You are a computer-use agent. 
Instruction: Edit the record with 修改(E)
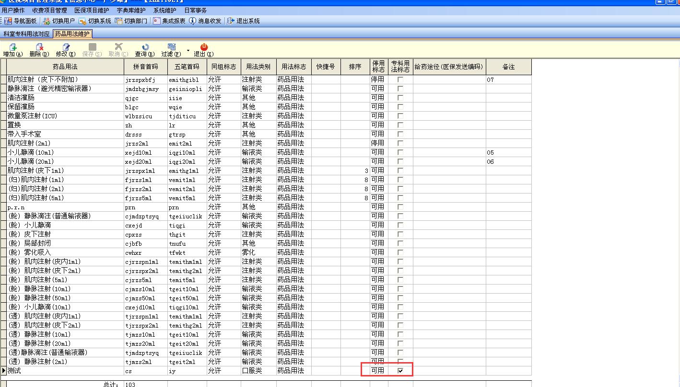point(66,50)
